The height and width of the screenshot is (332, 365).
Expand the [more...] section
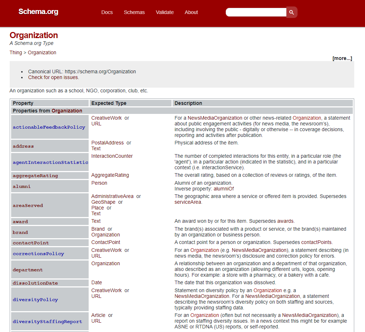click(x=342, y=58)
